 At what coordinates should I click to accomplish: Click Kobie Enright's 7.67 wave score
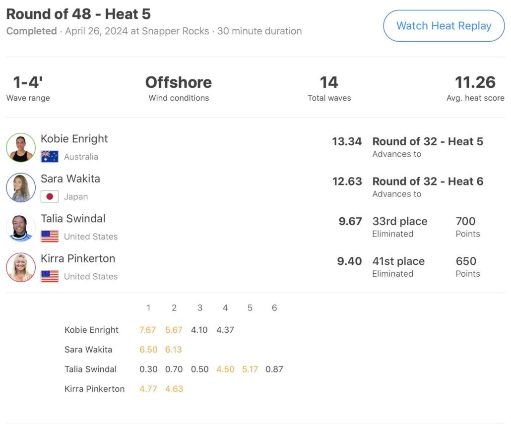[x=148, y=330]
